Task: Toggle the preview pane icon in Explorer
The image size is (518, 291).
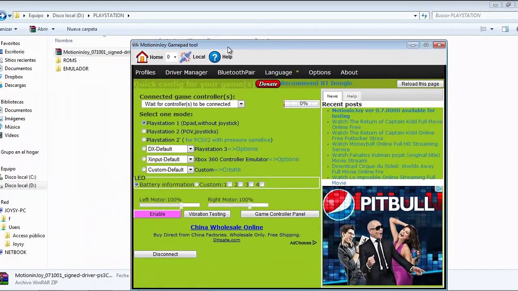Action: (x=505, y=29)
